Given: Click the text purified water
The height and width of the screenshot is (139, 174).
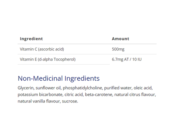Looking at the screenshot, I should 118,88.
